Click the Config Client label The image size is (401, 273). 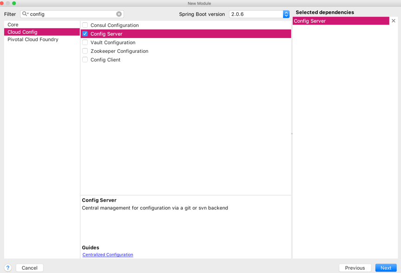tap(105, 60)
